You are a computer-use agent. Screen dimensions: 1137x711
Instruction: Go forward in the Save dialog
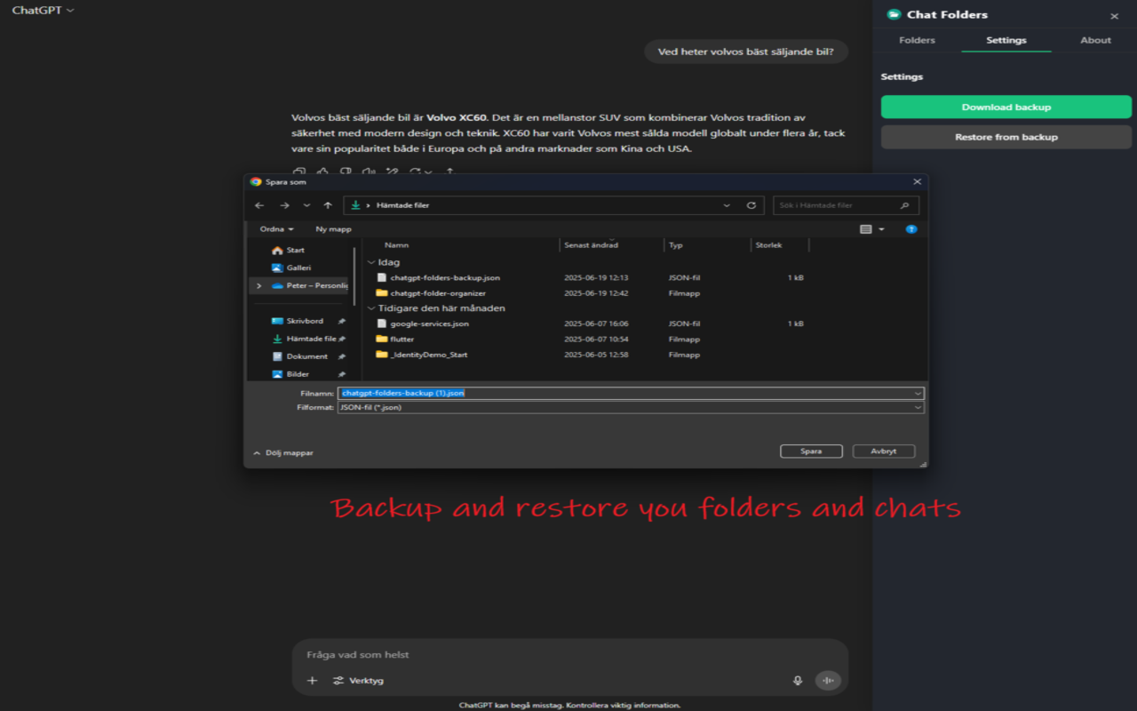click(284, 205)
